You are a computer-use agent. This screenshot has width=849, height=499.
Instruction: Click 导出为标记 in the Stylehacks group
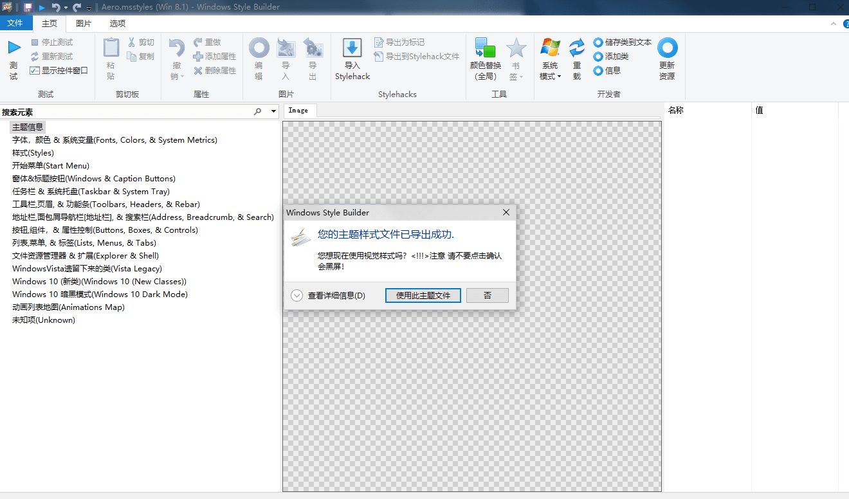(399, 42)
